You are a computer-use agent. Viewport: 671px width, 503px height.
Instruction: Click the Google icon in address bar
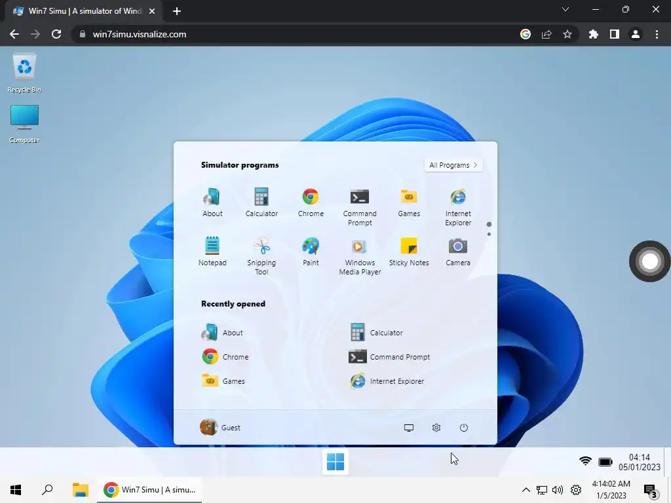[x=525, y=34]
